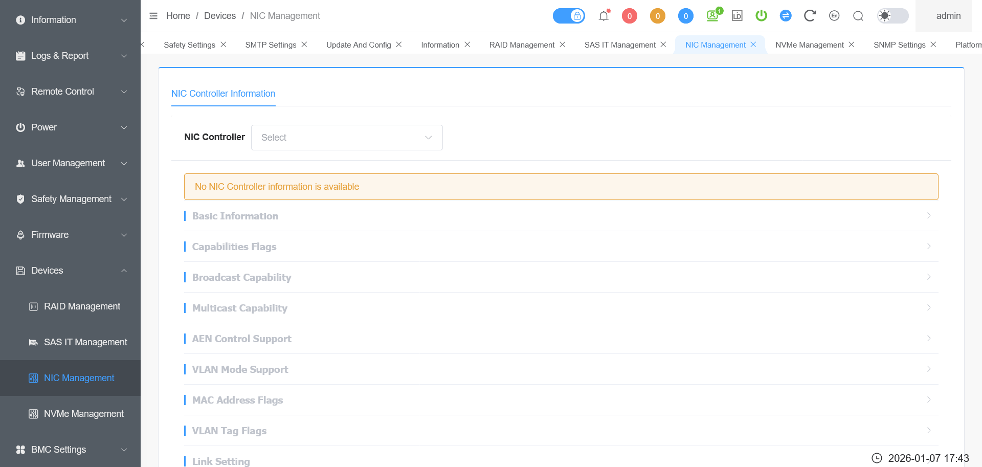982x467 pixels.
Task: Close the SMTP Settings tab
Action: pos(304,45)
